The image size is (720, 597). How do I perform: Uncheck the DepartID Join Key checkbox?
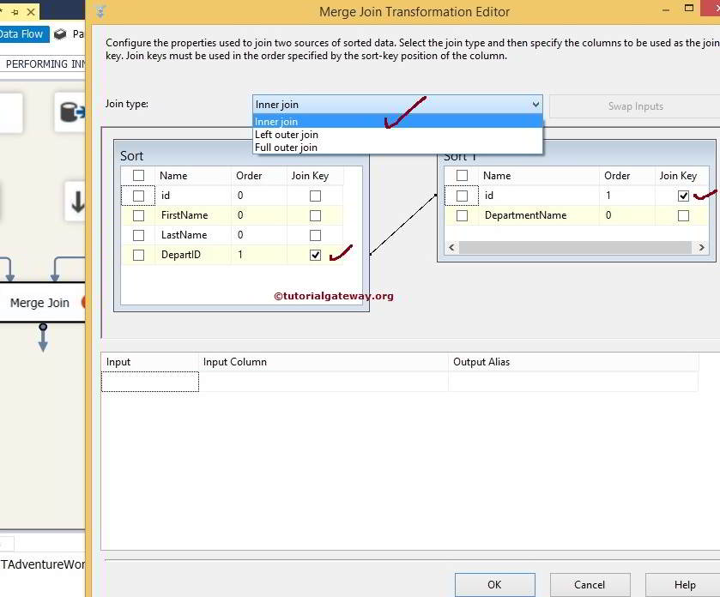315,255
